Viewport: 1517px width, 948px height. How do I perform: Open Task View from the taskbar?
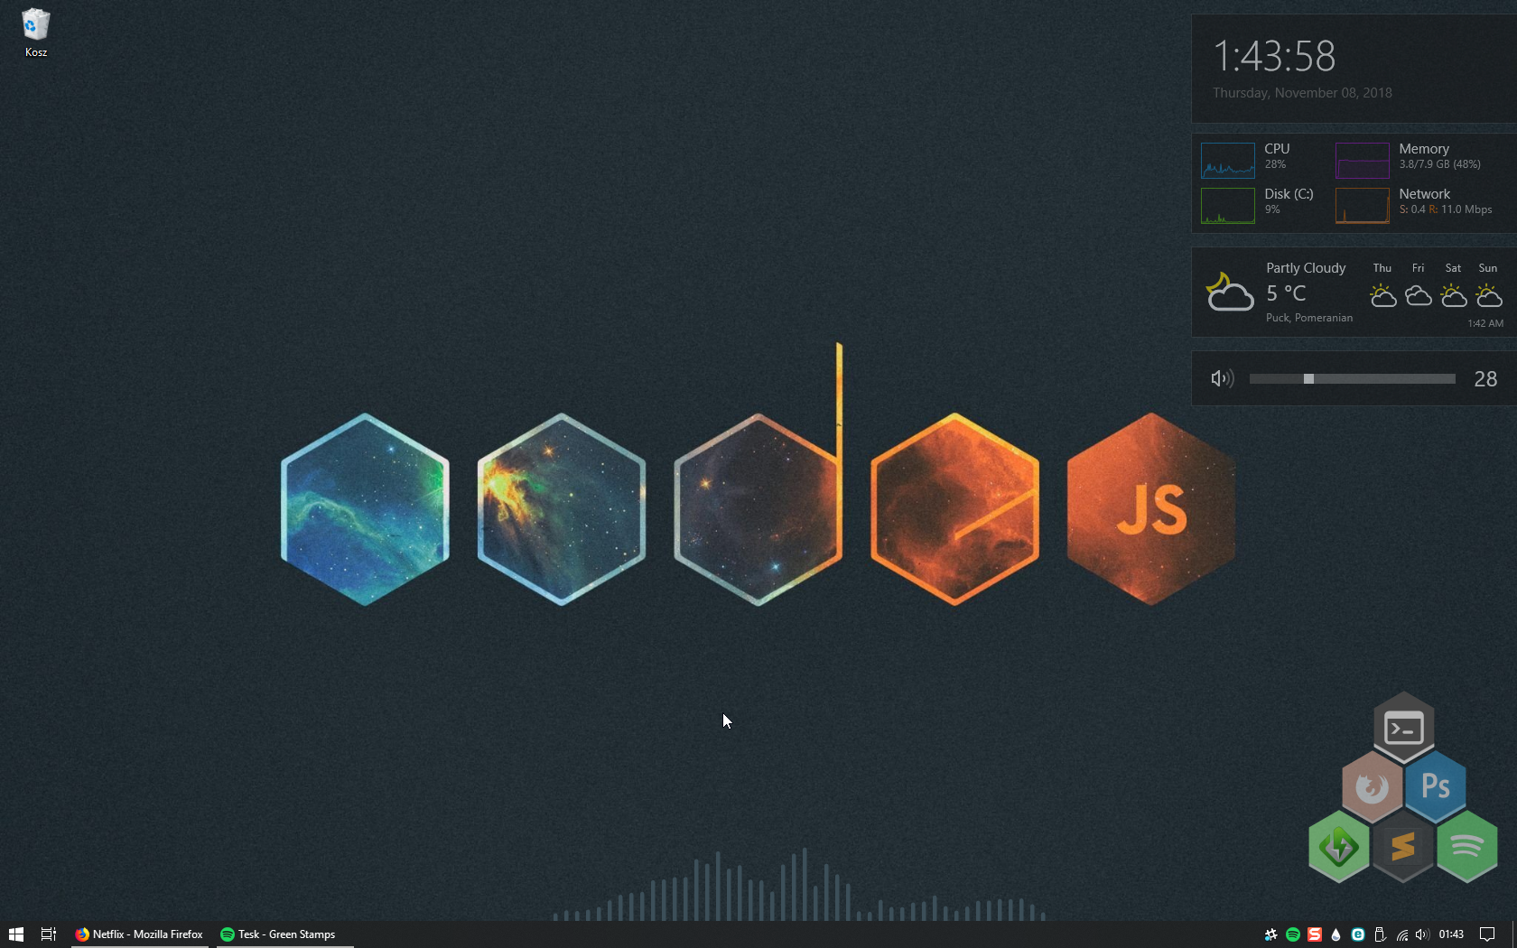click(49, 934)
